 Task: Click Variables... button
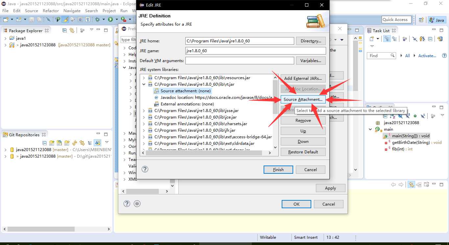tap(311, 60)
